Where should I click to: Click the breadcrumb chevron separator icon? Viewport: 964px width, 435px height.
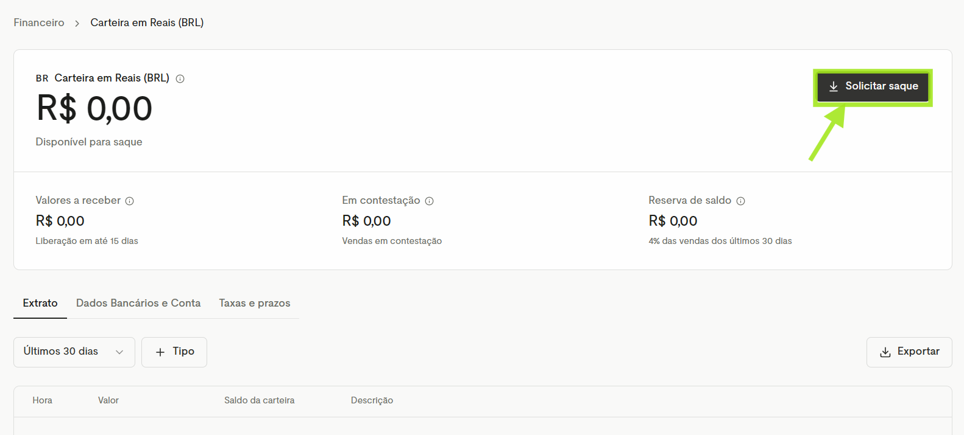tap(77, 23)
